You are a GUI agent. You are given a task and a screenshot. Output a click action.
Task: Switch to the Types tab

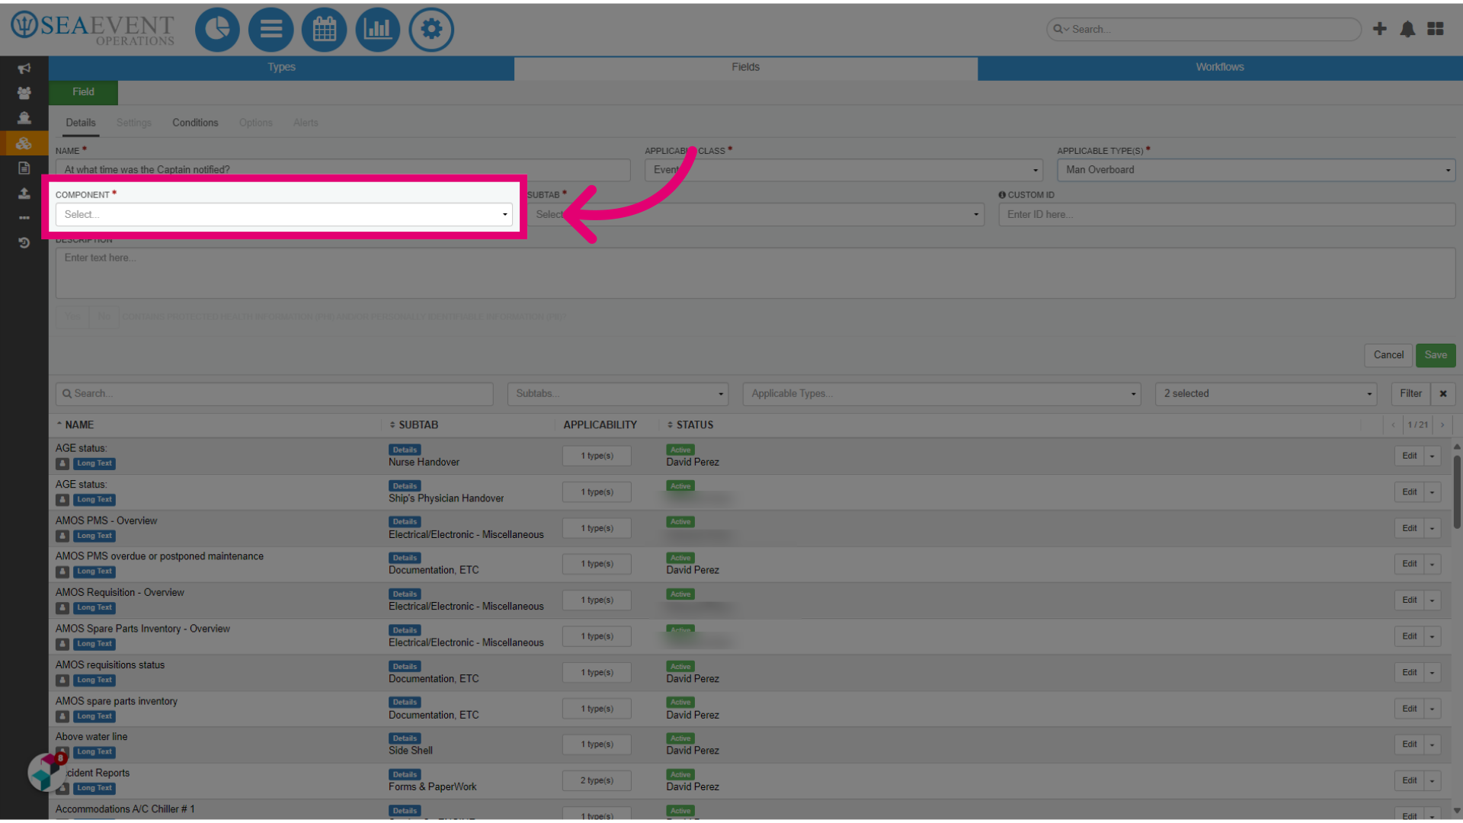click(x=281, y=67)
